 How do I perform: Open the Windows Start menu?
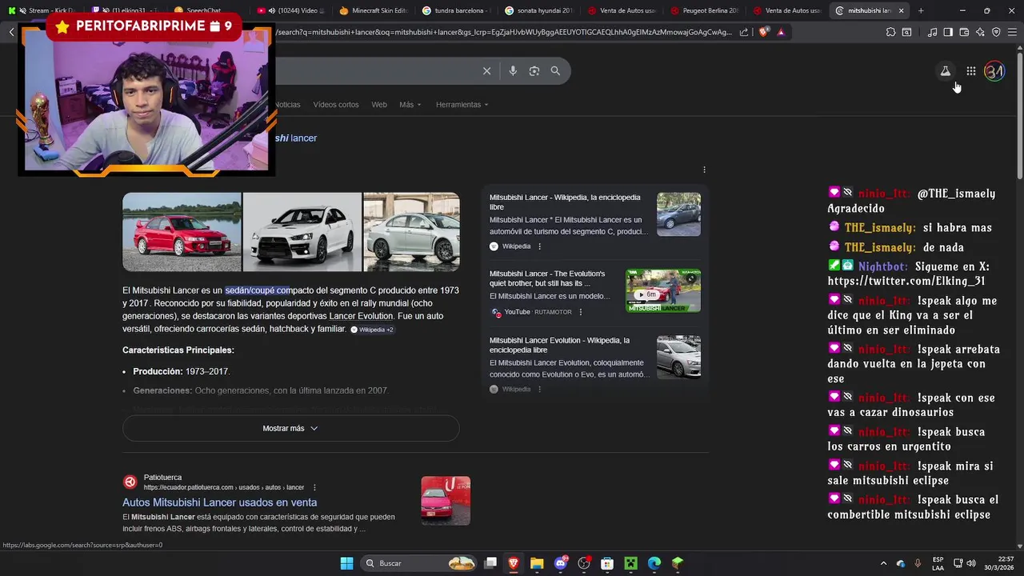tap(346, 563)
